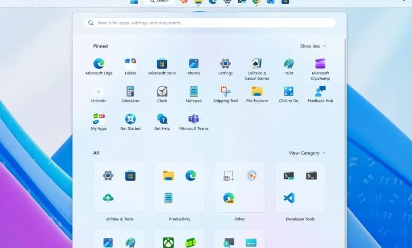The width and height of the screenshot is (412, 248).
Task: Click the Windows Start button on the taskbar
Action: tap(134, 2)
